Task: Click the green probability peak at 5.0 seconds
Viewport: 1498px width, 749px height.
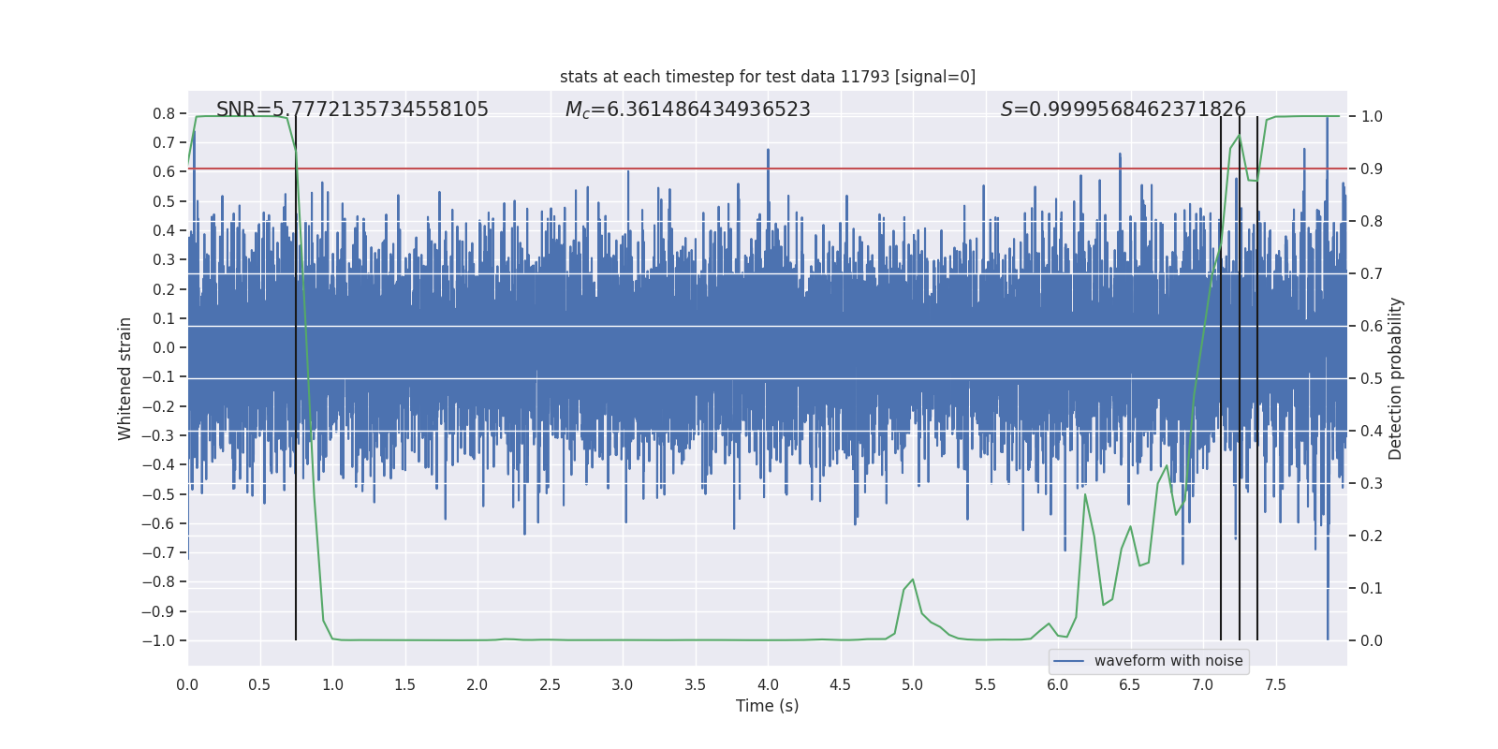Action: coord(913,580)
